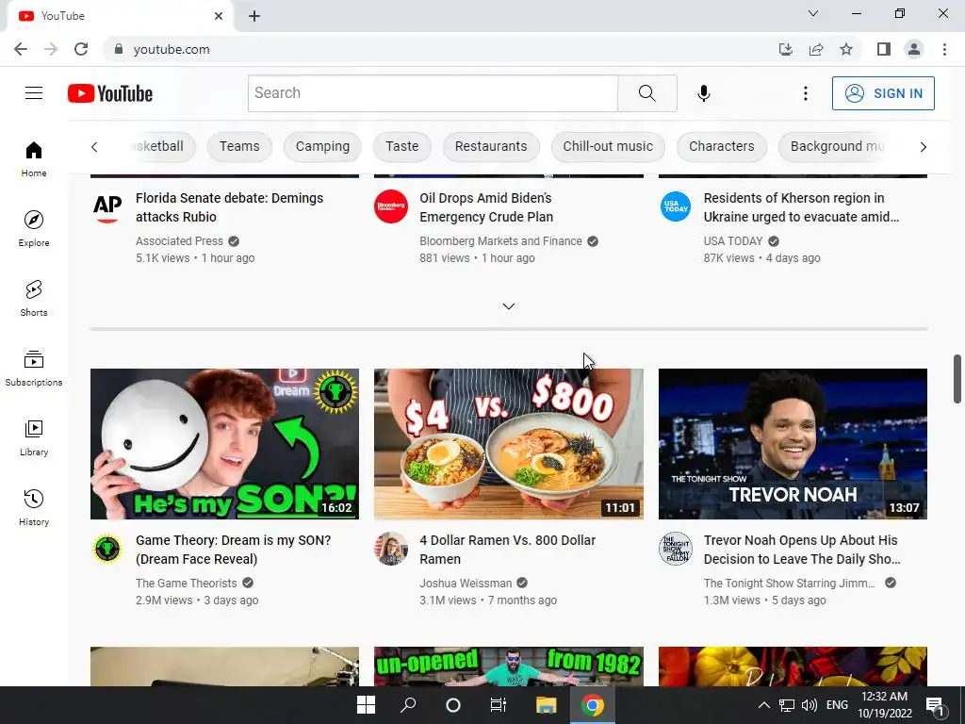Image resolution: width=965 pixels, height=724 pixels.
Task: Open Trevor Noah Opens Up video title
Action: 802,550
